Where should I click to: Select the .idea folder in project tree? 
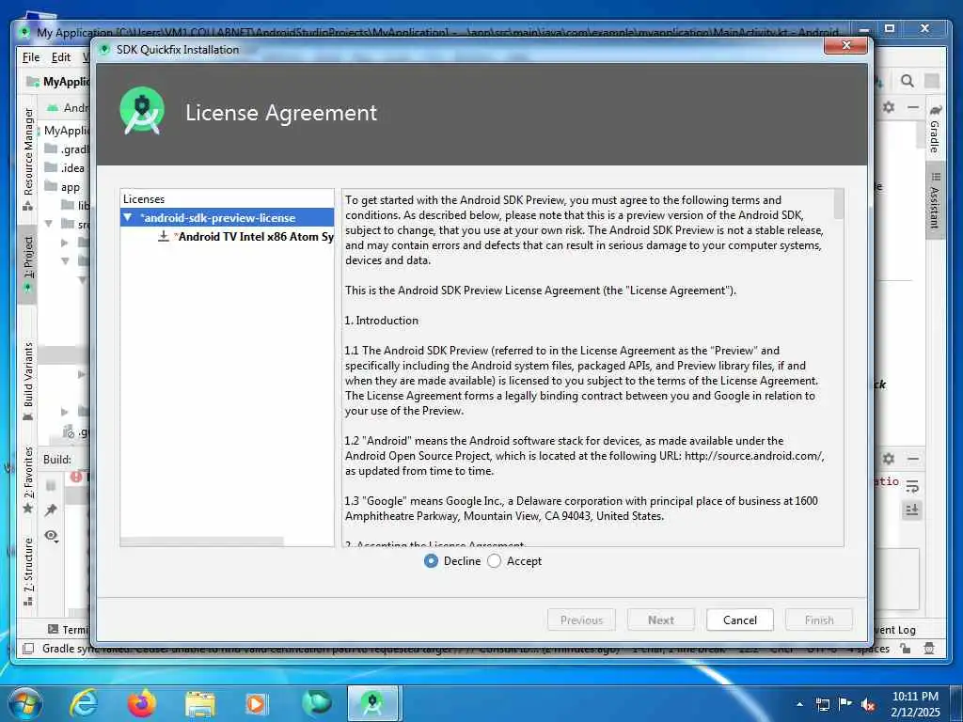pyautogui.click(x=65, y=168)
